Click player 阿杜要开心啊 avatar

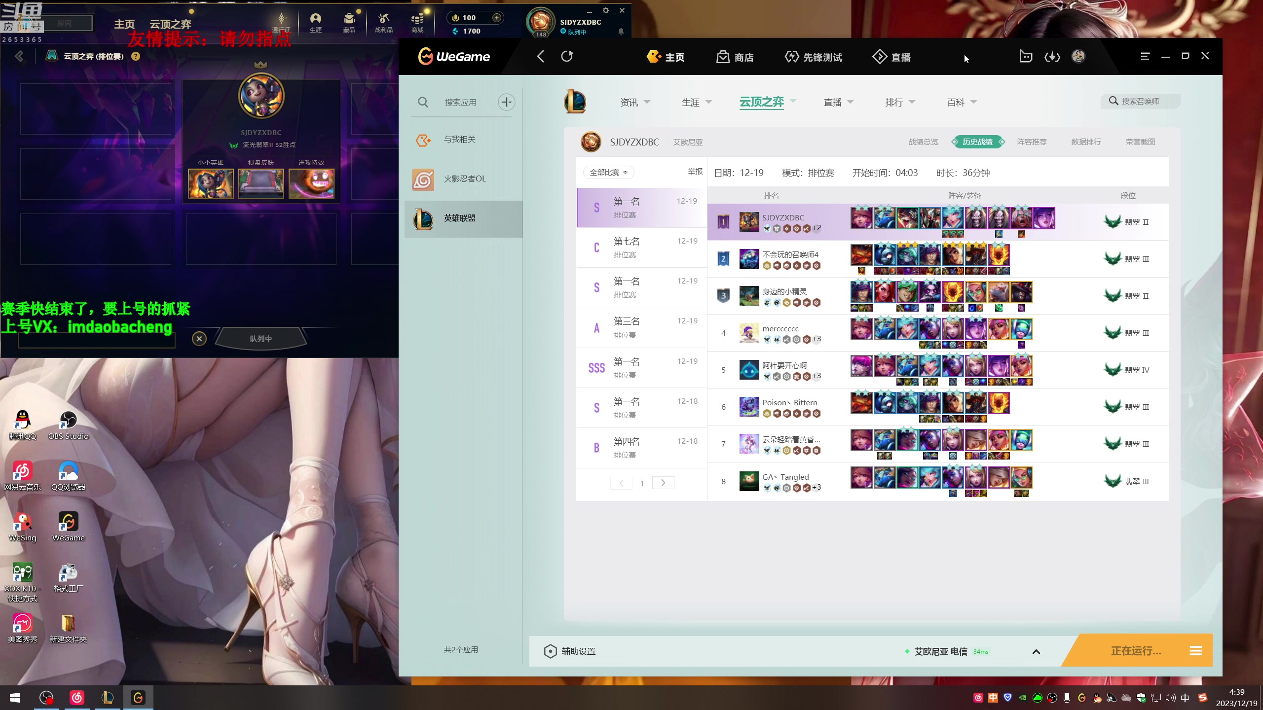749,370
